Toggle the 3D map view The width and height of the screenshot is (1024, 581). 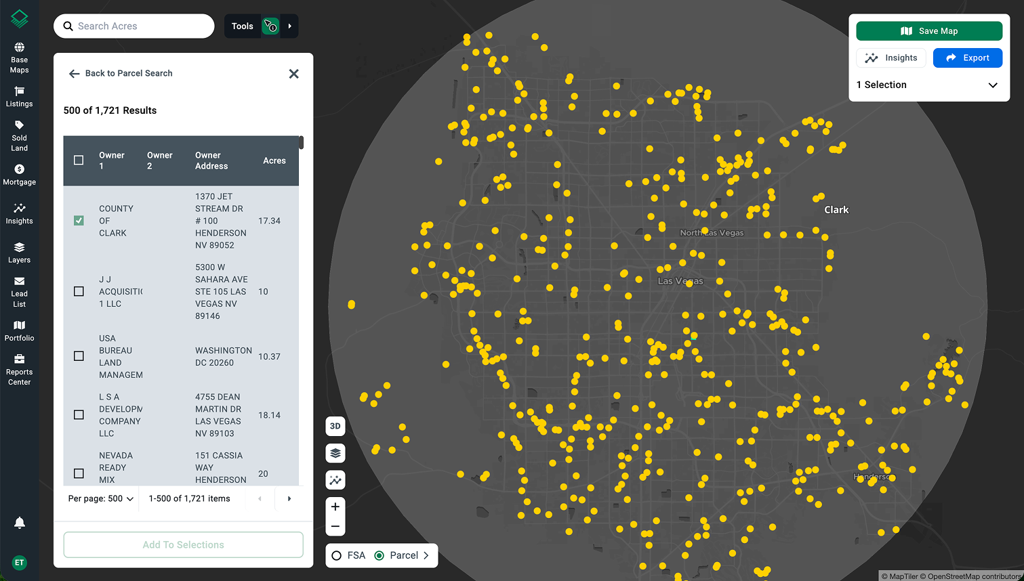[335, 426]
